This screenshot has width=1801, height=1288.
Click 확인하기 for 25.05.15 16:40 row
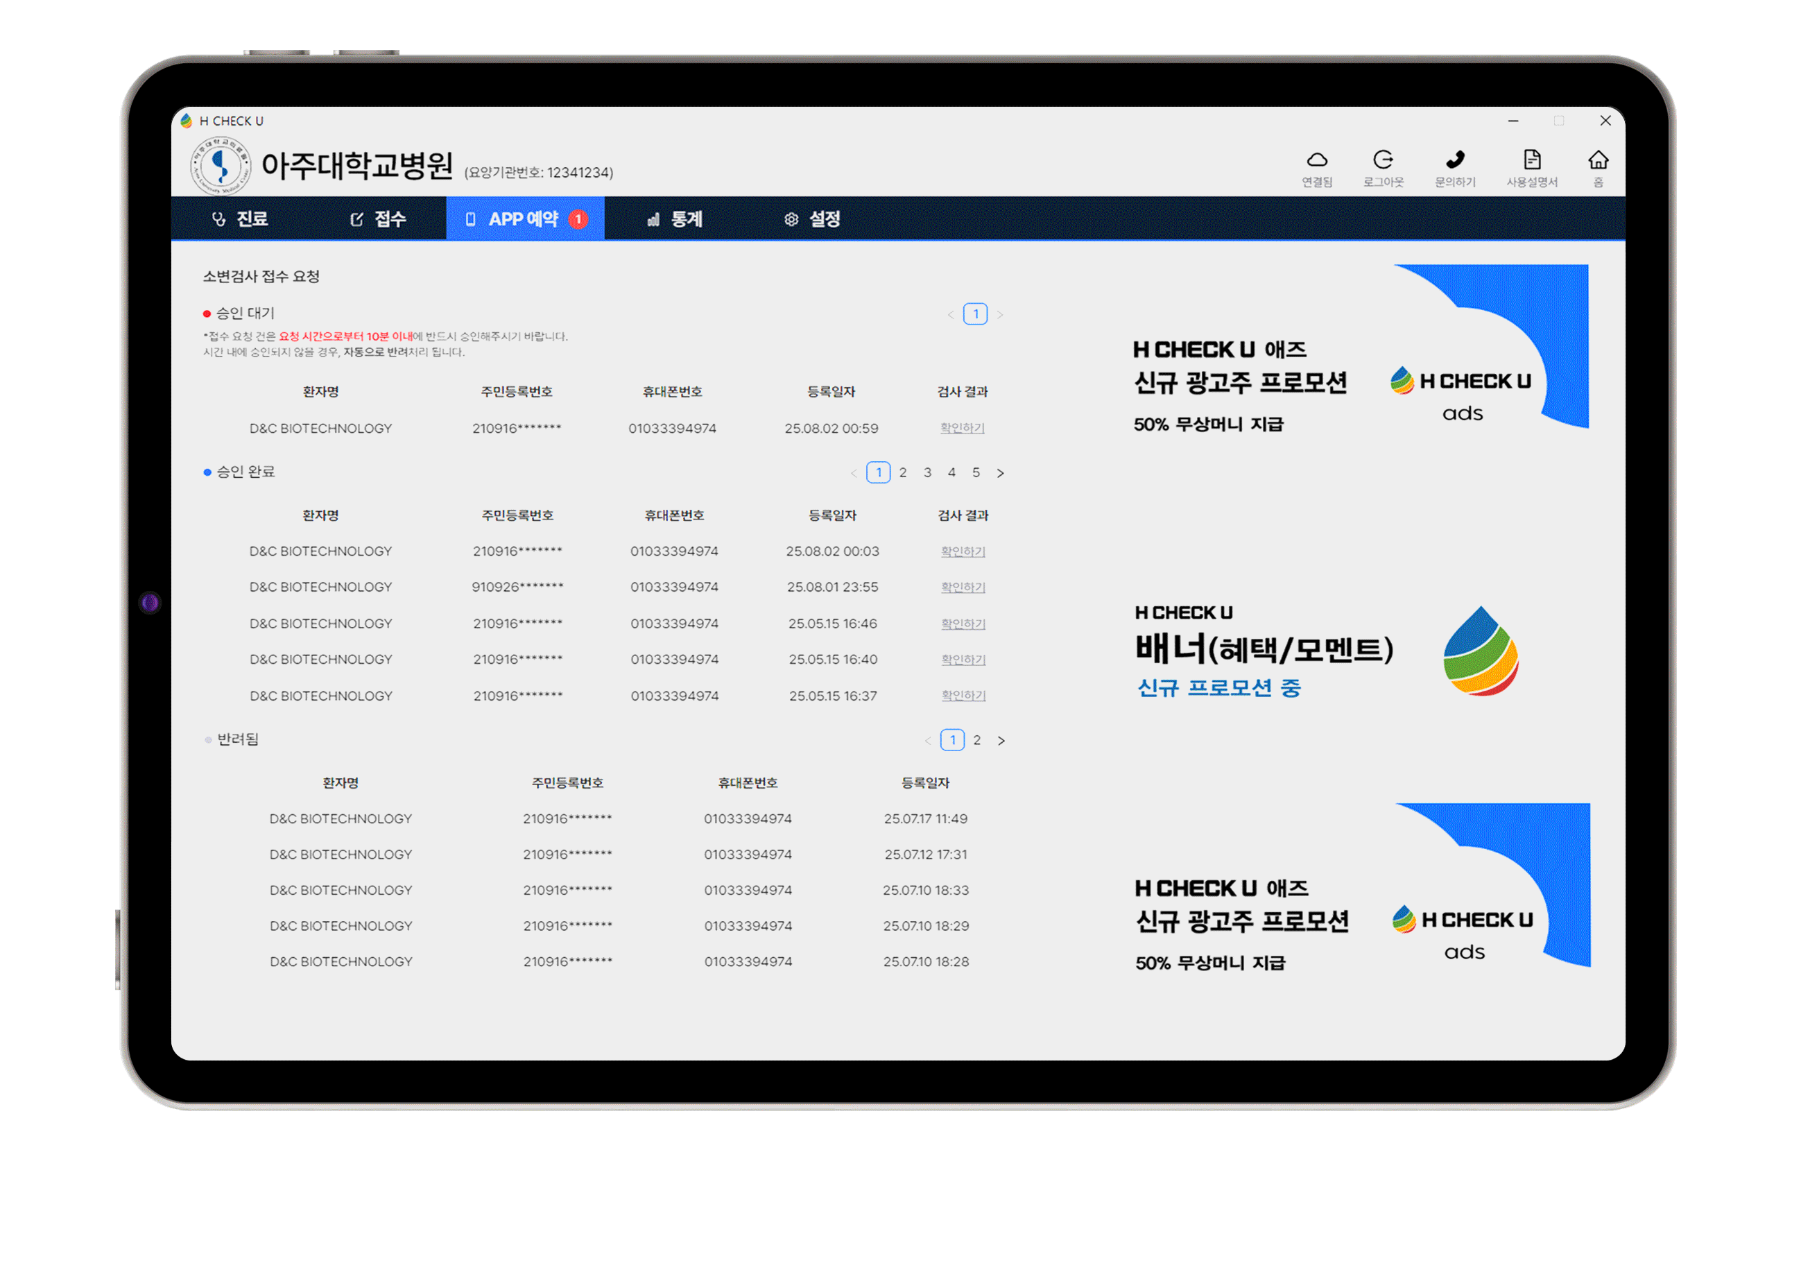click(x=963, y=659)
